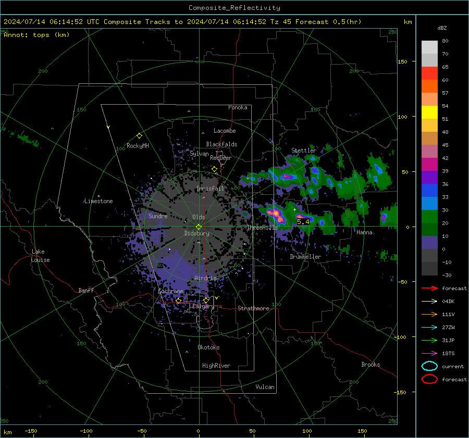Click the green 31JP arrow legend icon
The width and height of the screenshot is (469, 438).
429,340
